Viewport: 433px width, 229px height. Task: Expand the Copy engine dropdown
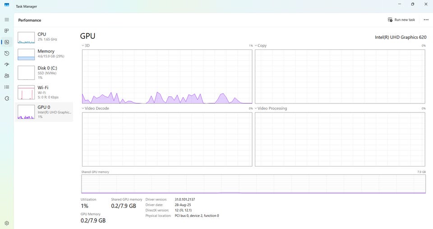(260, 45)
